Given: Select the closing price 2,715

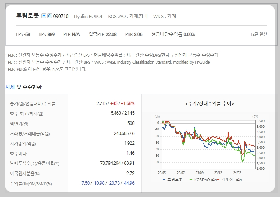Looking at the screenshot, I should click(x=102, y=103).
